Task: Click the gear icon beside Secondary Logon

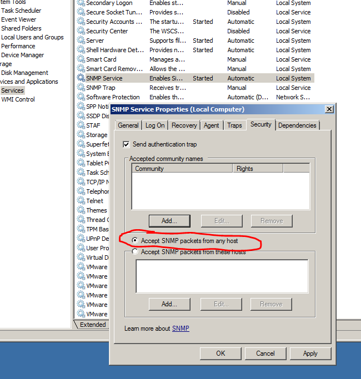Action: click(x=81, y=3)
